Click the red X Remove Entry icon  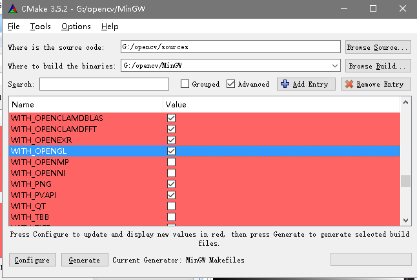point(349,84)
